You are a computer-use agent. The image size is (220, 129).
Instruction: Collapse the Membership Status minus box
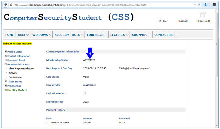click(6, 64)
